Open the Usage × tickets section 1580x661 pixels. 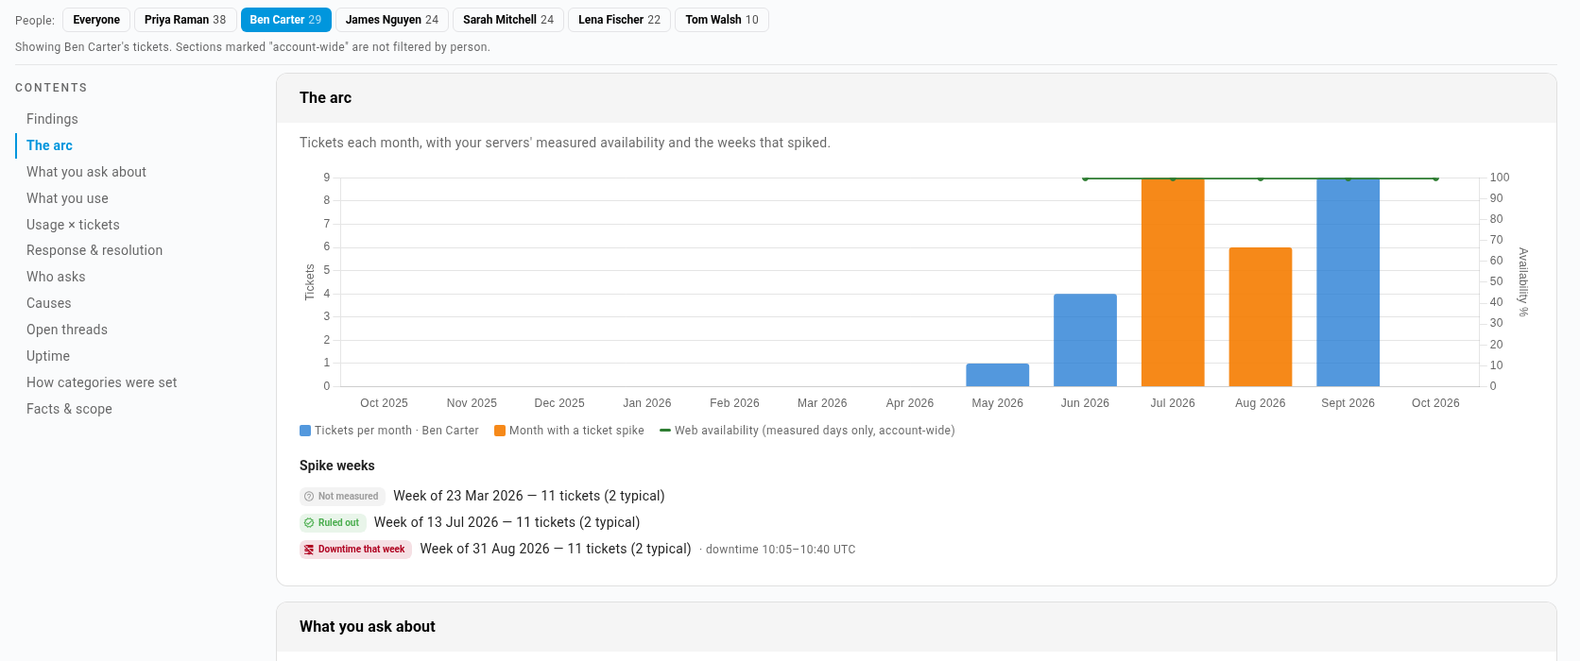pyautogui.click(x=73, y=225)
